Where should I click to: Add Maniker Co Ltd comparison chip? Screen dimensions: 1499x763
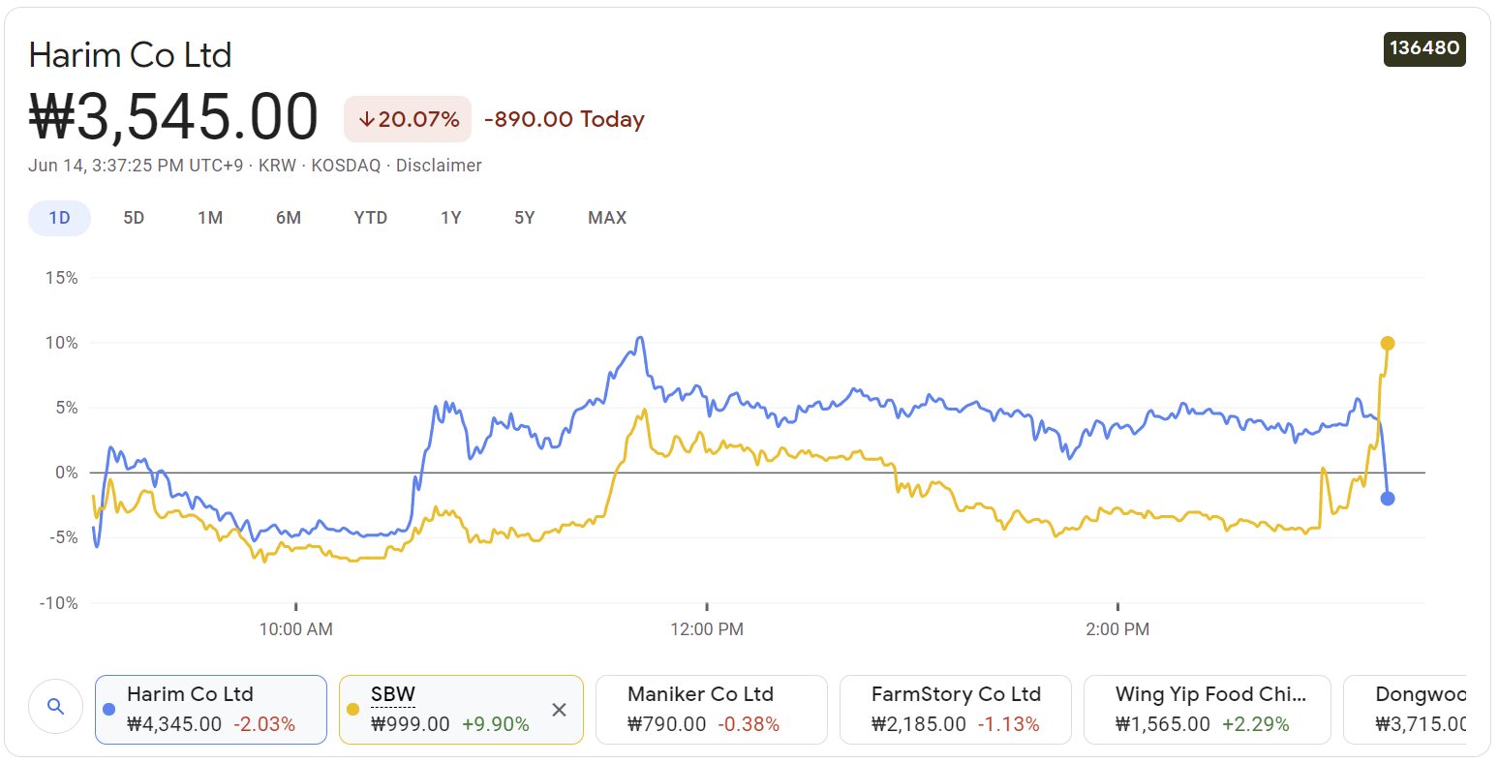pyautogui.click(x=711, y=709)
